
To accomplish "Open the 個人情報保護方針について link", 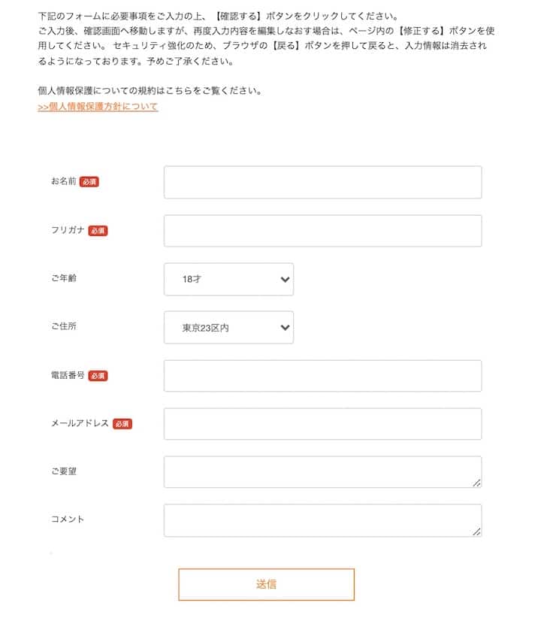I will click(98, 107).
